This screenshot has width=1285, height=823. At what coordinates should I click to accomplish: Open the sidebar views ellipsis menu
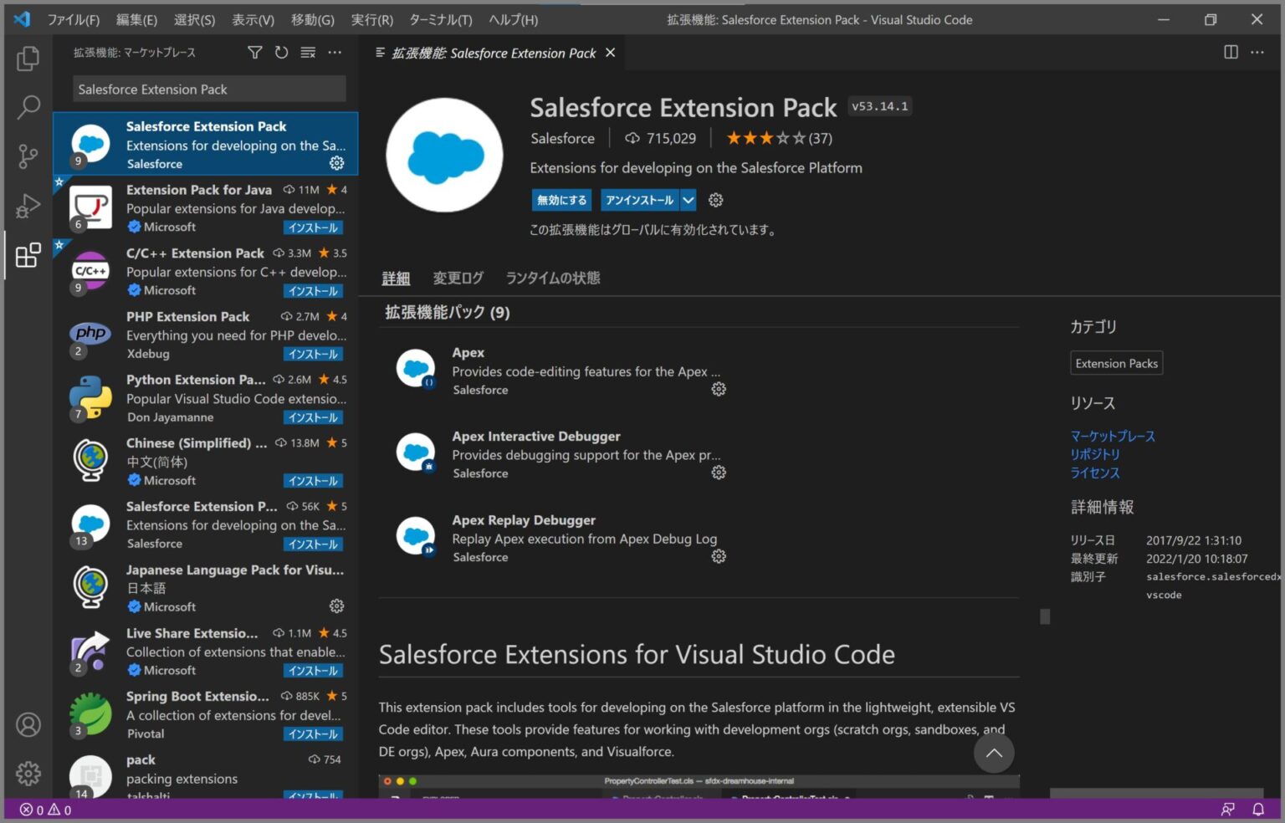335,52
